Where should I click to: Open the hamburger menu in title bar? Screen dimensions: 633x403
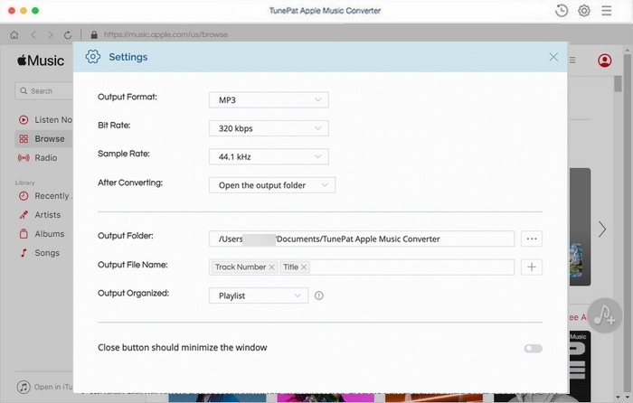click(607, 11)
